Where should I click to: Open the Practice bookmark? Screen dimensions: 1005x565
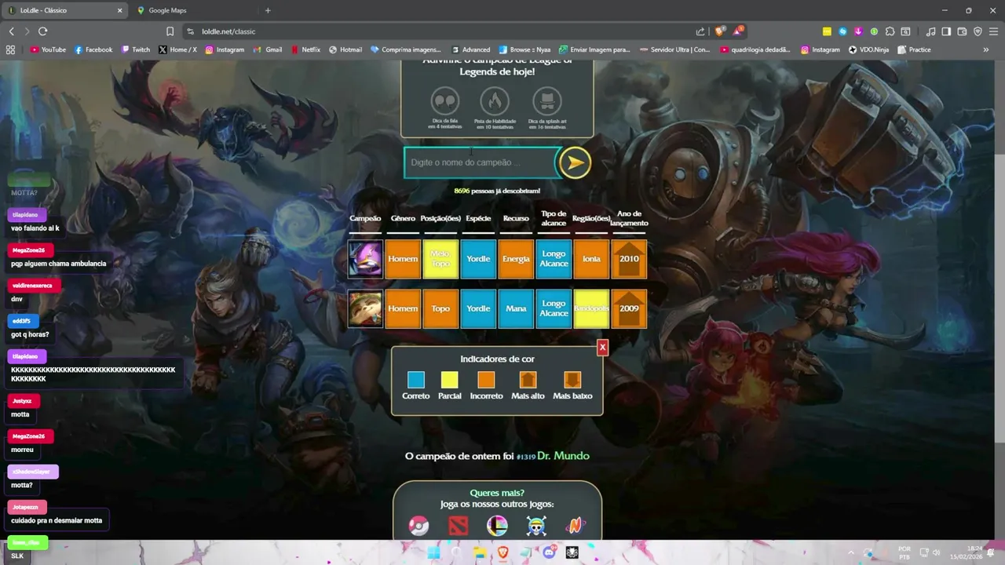point(914,49)
